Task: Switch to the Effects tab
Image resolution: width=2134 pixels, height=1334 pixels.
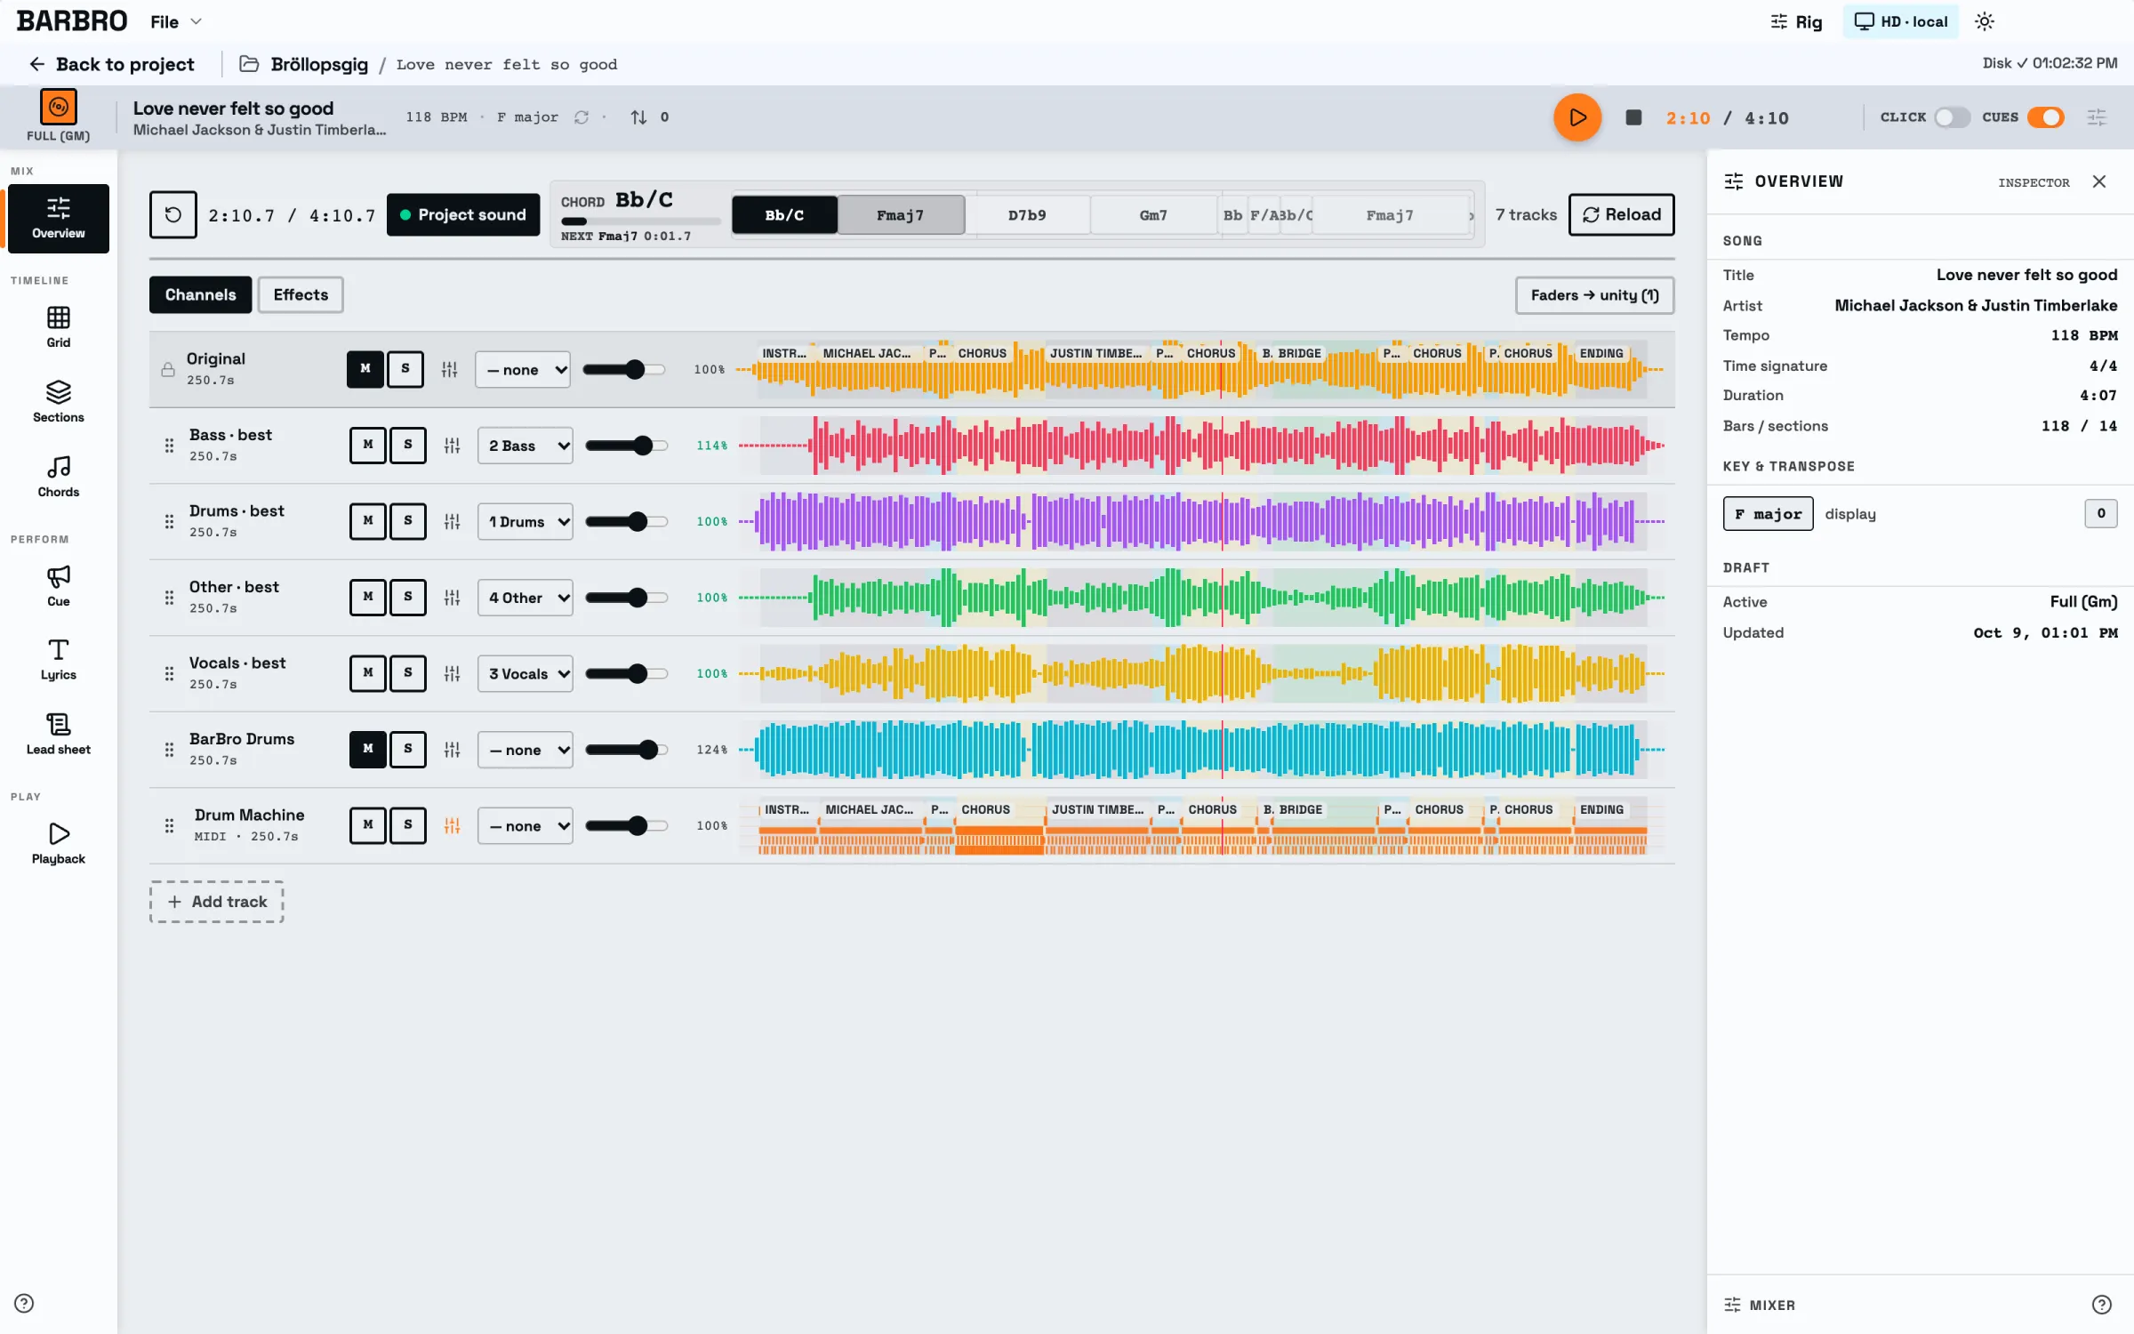Action: tap(301, 294)
